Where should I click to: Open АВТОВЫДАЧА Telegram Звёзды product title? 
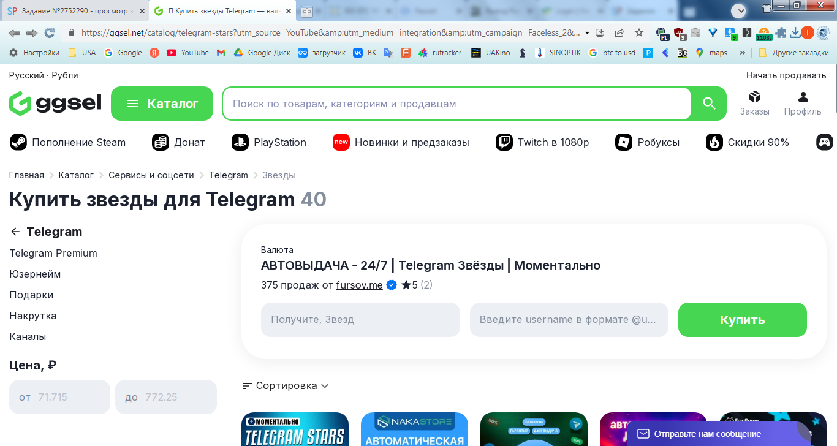431,265
